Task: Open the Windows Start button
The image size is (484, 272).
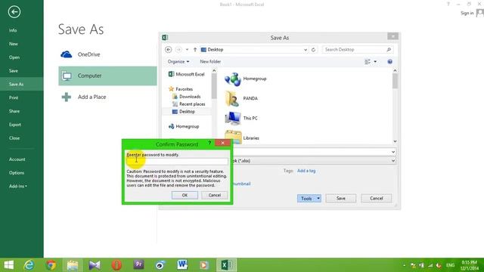Action: coord(8,265)
